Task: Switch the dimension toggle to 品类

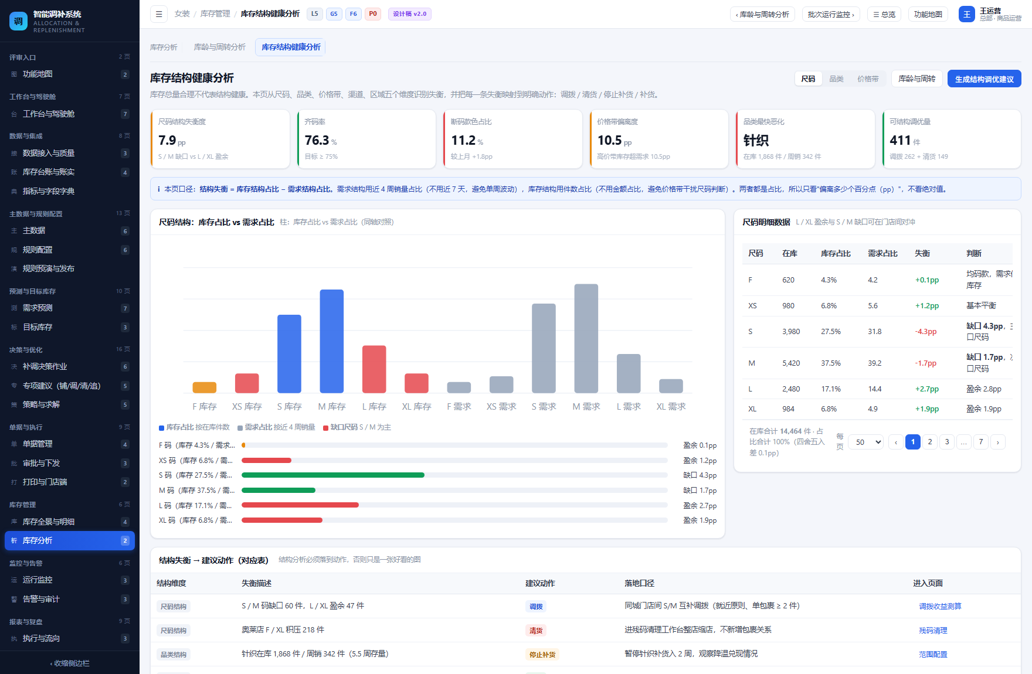Action: click(x=836, y=79)
